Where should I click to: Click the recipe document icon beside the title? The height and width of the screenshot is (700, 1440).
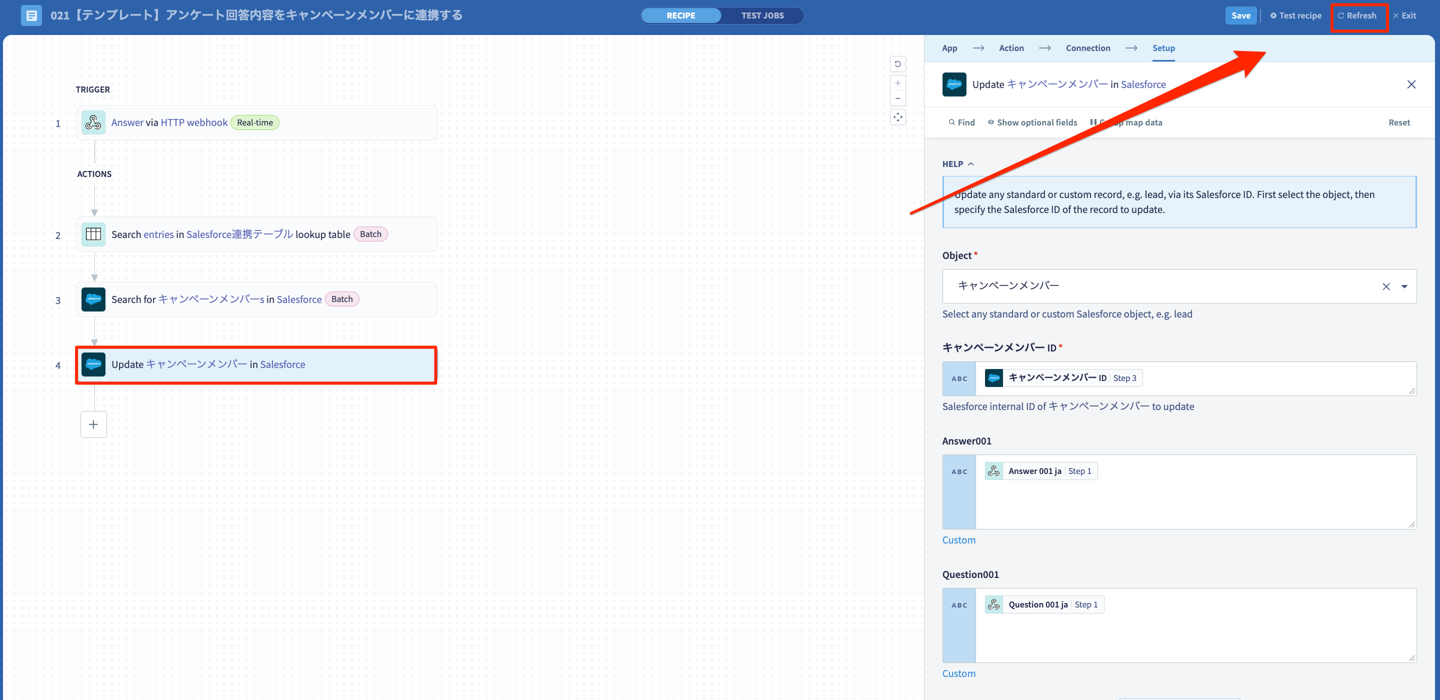pyautogui.click(x=31, y=15)
